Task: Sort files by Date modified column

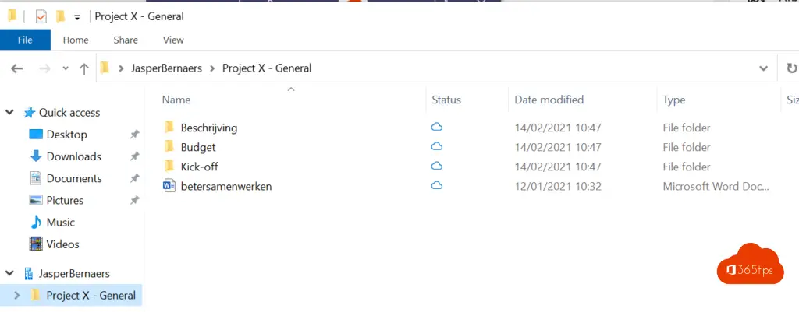Action: (x=549, y=100)
